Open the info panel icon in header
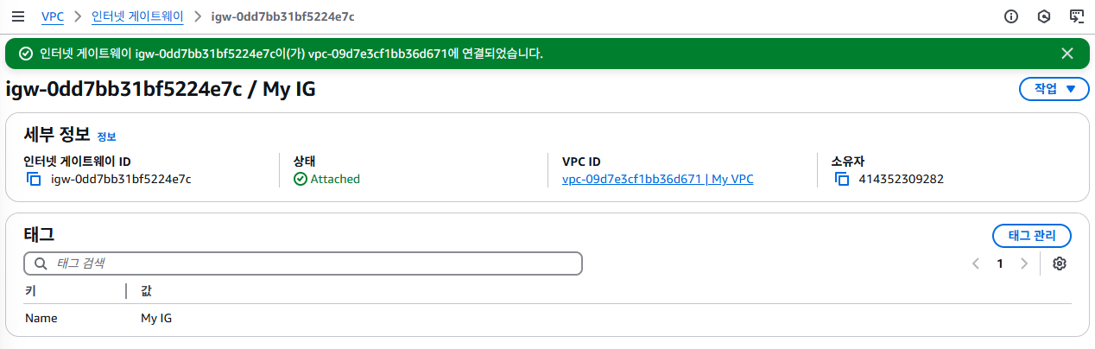Screen dimensions: 1095x349 tap(1011, 16)
